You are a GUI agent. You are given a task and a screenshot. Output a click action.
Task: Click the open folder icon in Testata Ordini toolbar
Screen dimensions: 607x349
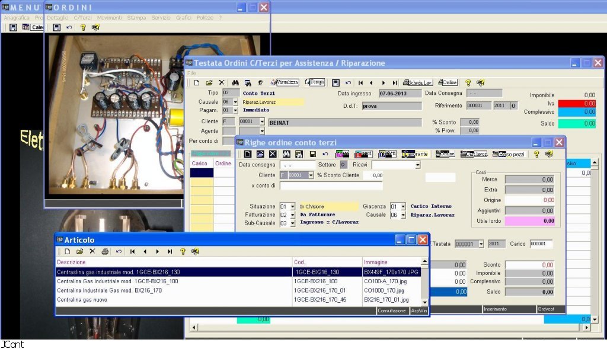tap(209, 82)
